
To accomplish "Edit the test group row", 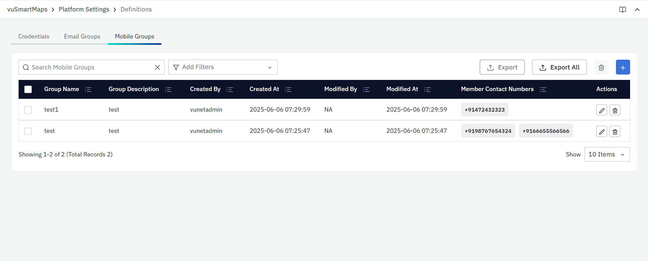I will tap(601, 132).
